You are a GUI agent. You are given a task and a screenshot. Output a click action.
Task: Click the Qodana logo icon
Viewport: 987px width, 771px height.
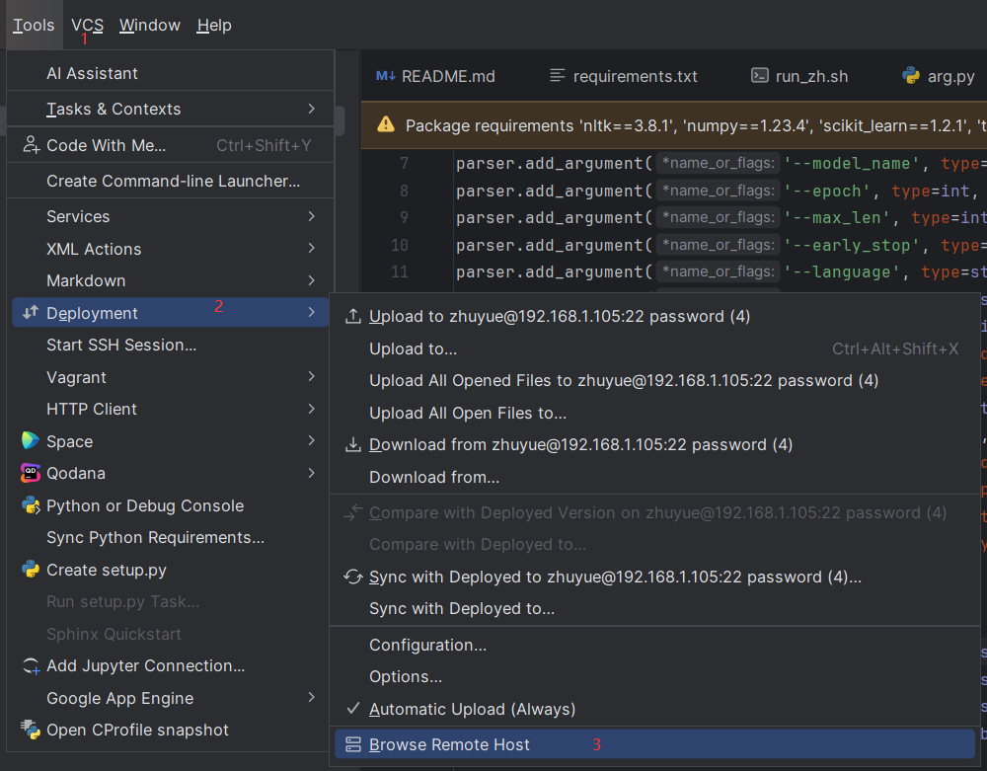coord(31,473)
